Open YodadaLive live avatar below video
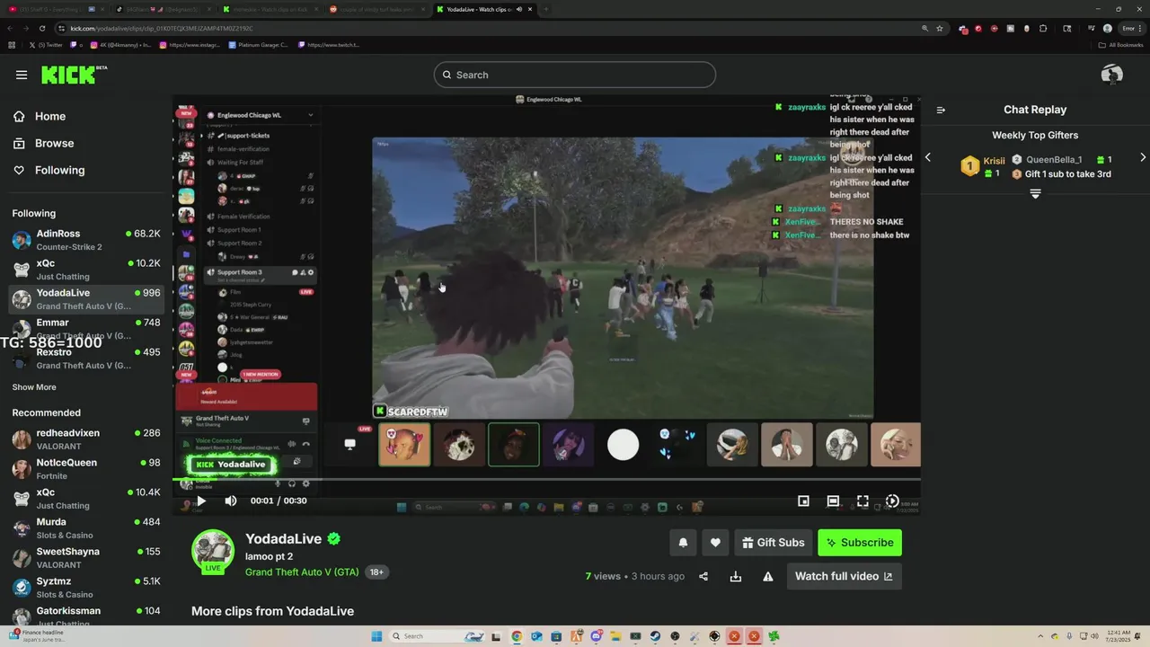1150x647 pixels. pyautogui.click(x=213, y=551)
